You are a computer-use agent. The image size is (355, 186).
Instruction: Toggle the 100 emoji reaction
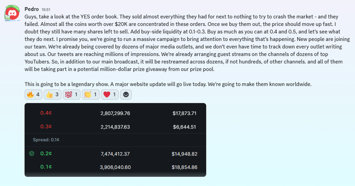pyautogui.click(x=72, y=94)
